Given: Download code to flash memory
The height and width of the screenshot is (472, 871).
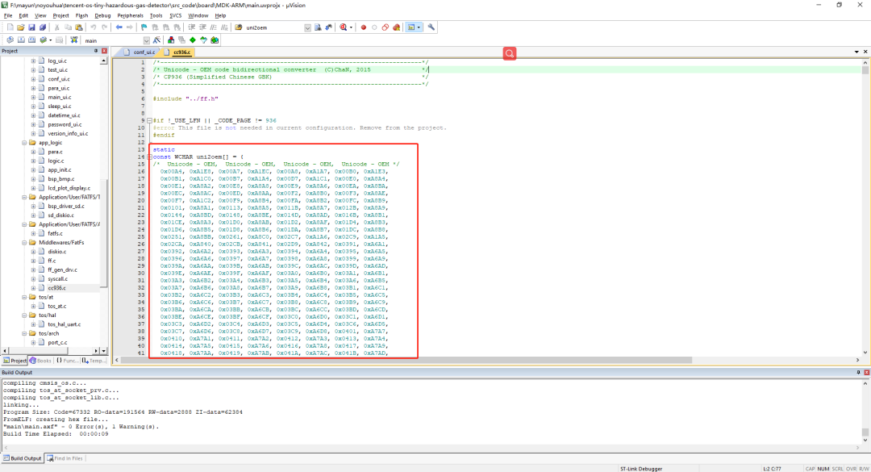Looking at the screenshot, I should pos(74,40).
